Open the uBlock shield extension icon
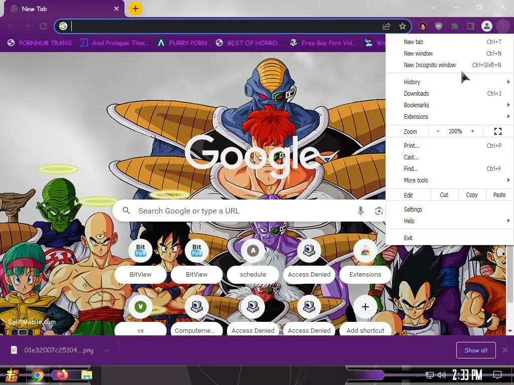The width and height of the screenshot is (514, 385). pos(439,26)
